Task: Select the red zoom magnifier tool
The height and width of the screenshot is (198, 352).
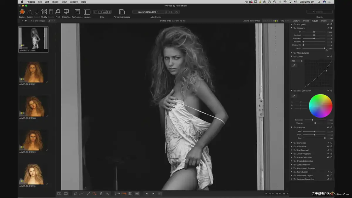Action: (94, 194)
